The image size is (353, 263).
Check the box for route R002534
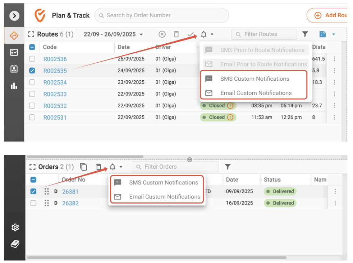tap(32, 82)
